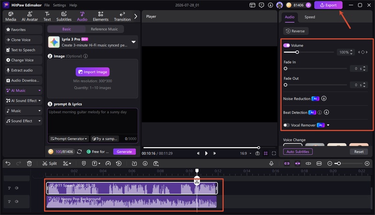Toggle the second purple timeline snapping icon
The width and height of the screenshot is (375, 215).
pos(298,163)
